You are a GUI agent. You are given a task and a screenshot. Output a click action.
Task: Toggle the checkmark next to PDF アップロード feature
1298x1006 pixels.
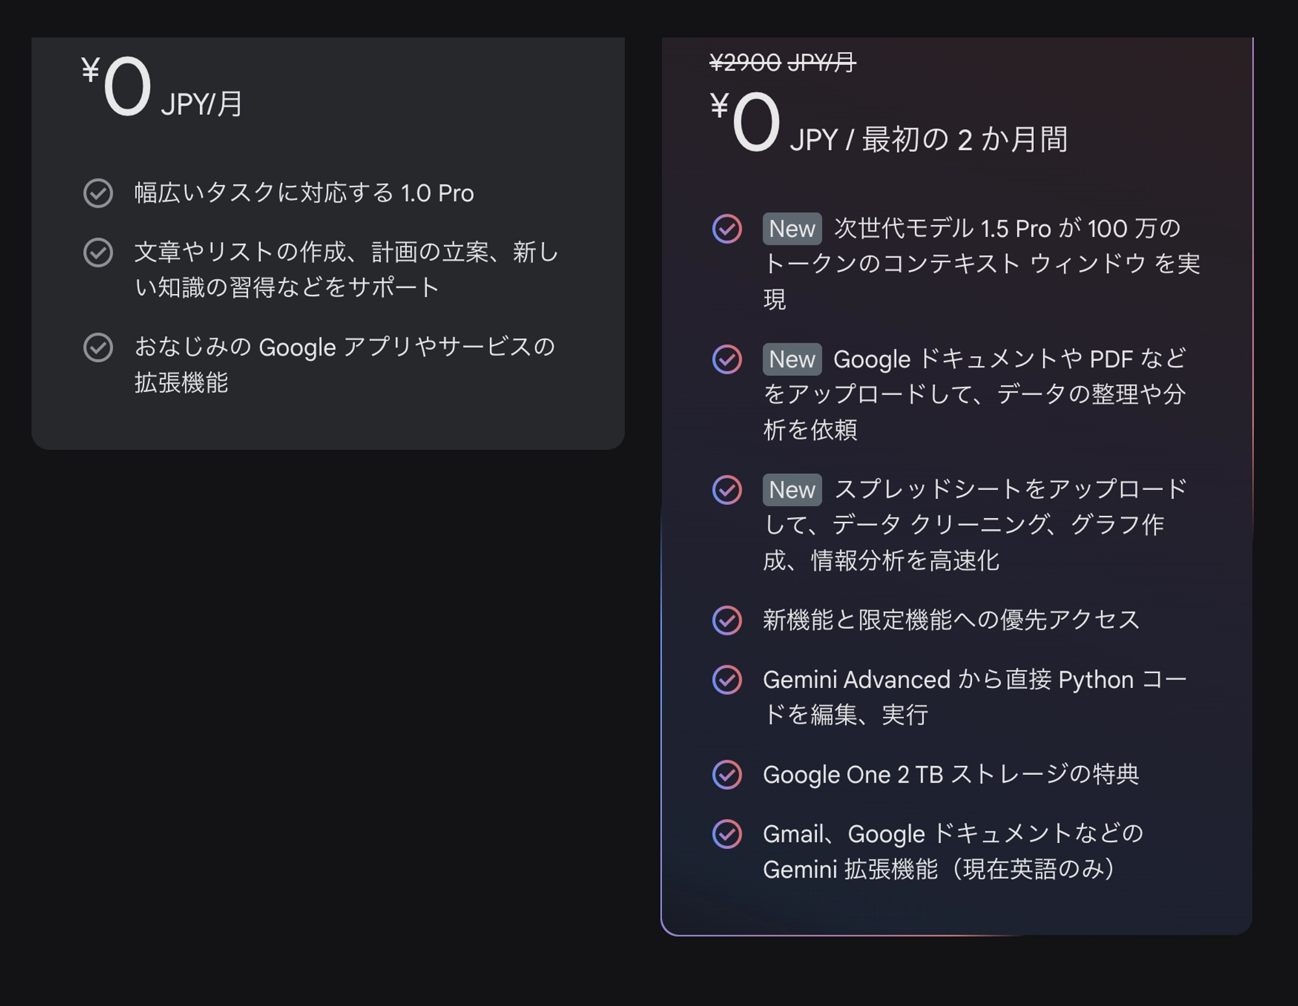pos(728,360)
